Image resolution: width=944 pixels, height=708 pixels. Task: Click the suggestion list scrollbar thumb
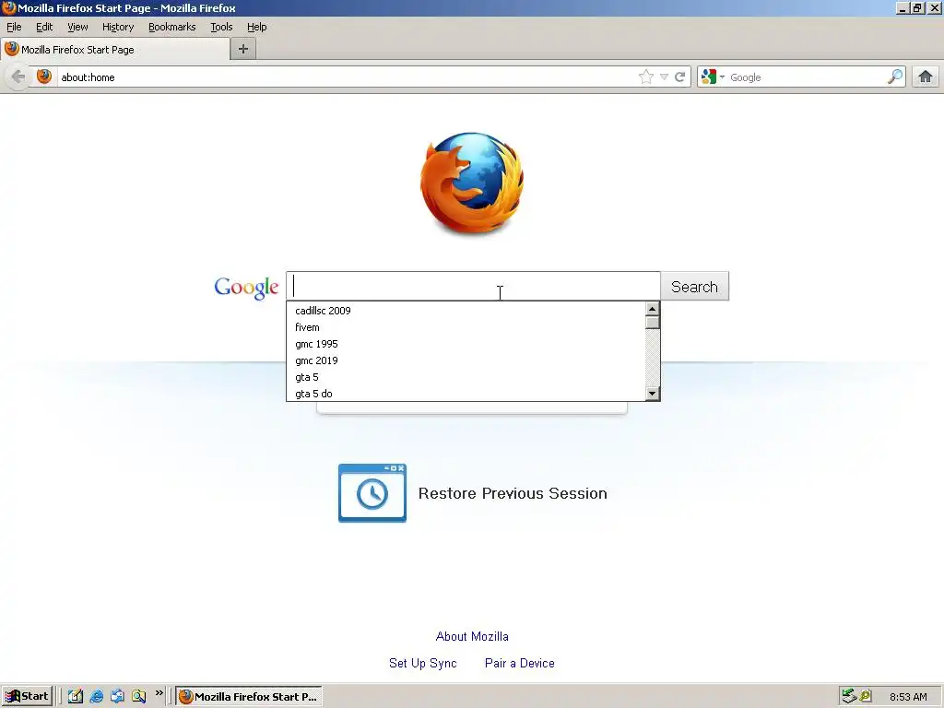coord(652,322)
